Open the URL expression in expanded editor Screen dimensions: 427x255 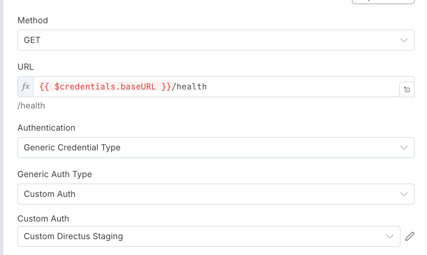point(407,89)
